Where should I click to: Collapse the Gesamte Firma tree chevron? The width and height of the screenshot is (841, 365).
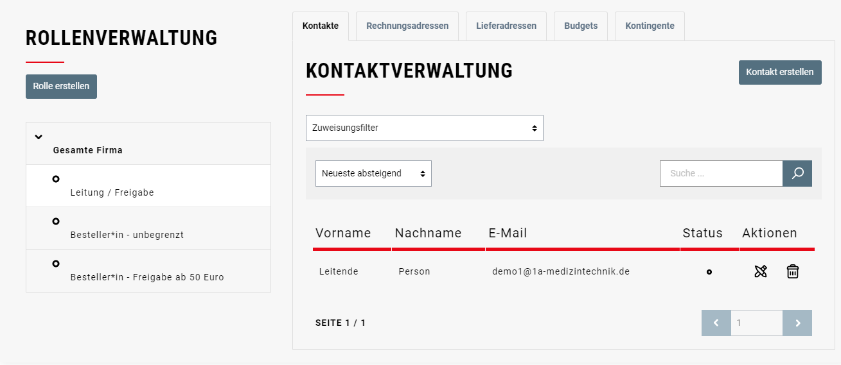[x=39, y=137]
